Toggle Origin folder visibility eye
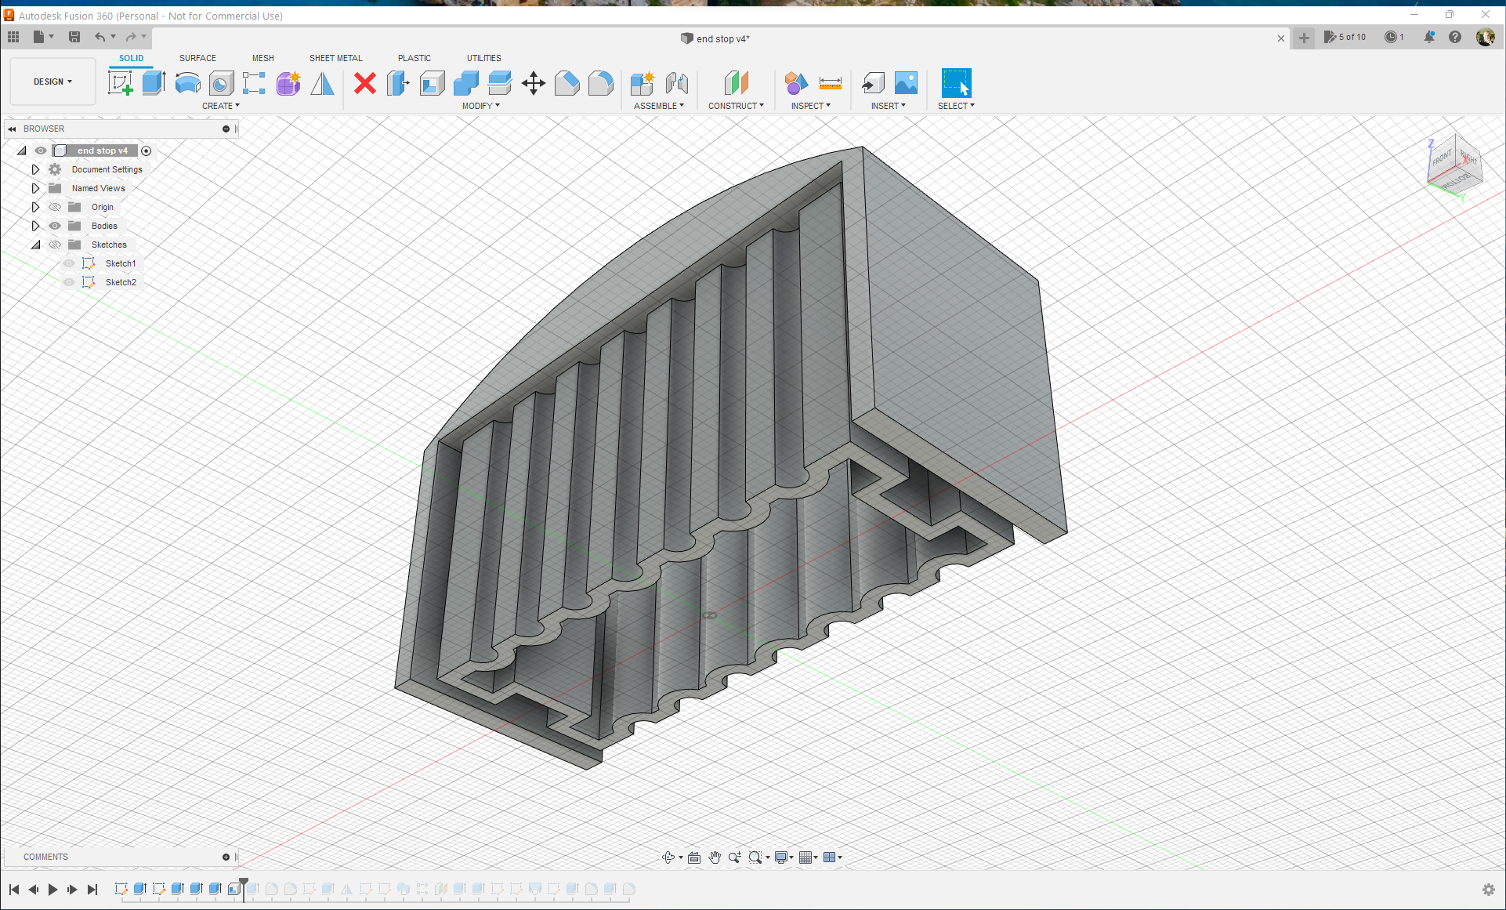Screen dimensions: 1506x910 click(55, 207)
